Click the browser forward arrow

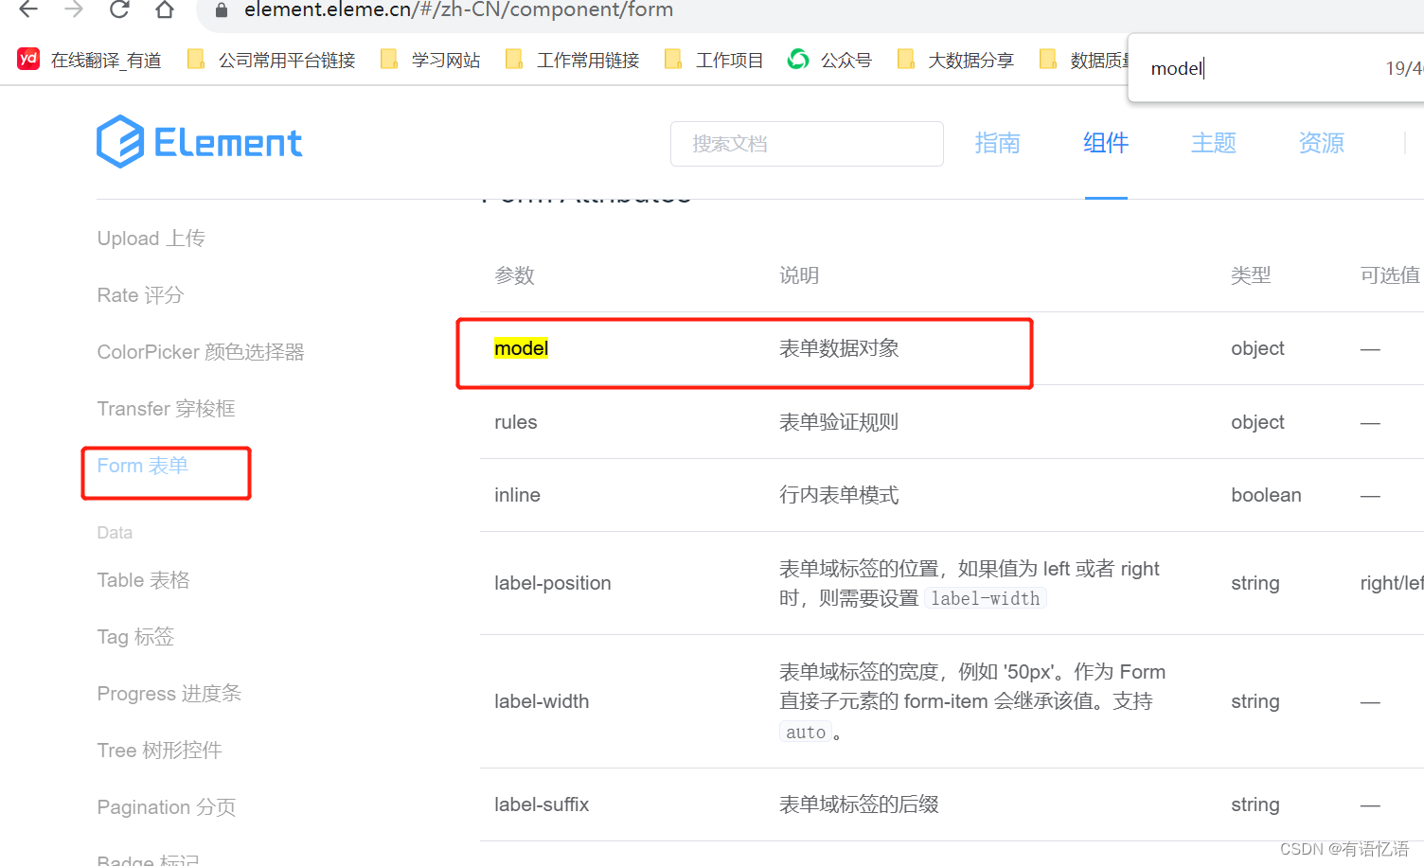(74, 10)
